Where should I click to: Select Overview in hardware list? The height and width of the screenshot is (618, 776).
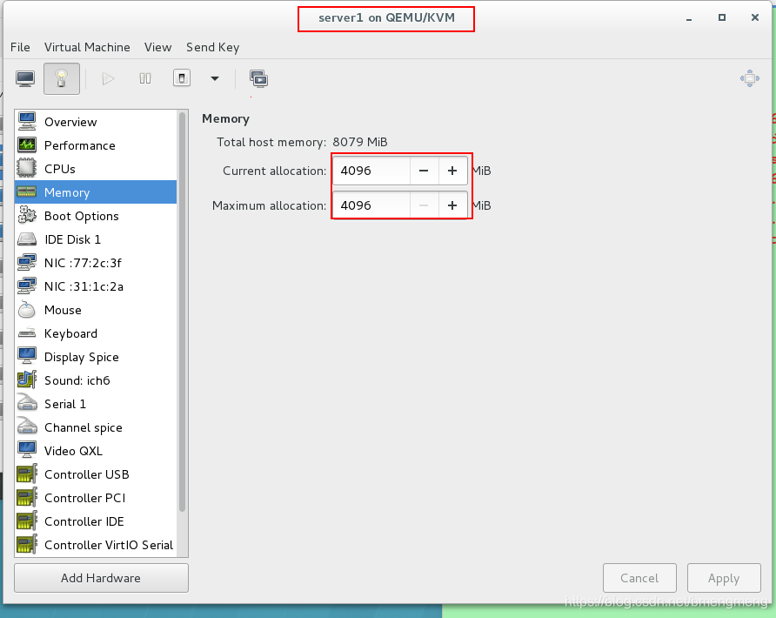96,122
